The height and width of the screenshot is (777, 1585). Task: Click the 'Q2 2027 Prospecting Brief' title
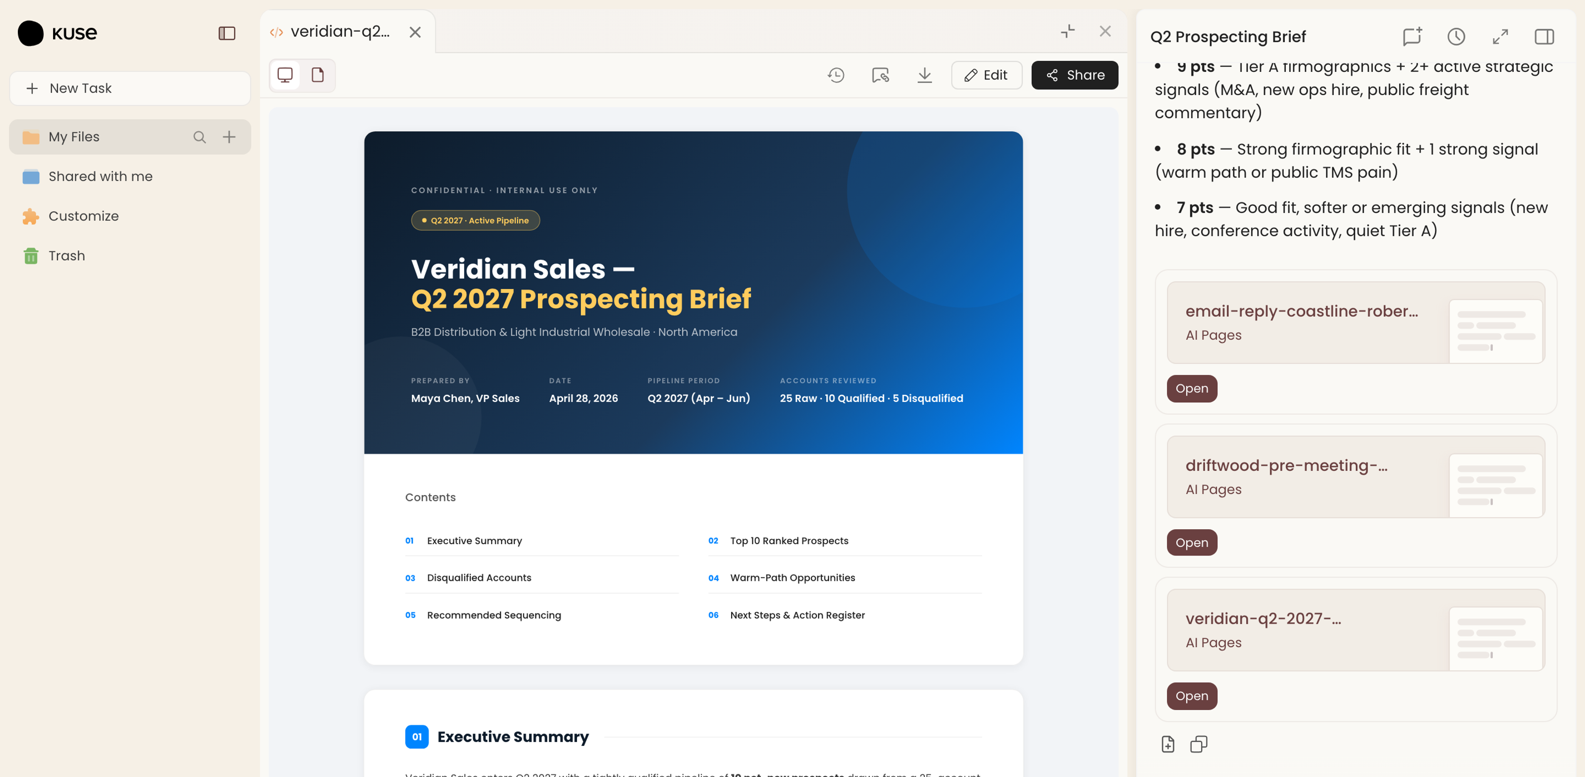(x=581, y=299)
